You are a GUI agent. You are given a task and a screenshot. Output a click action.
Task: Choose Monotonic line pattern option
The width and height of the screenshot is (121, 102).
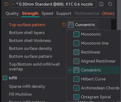[93, 43]
